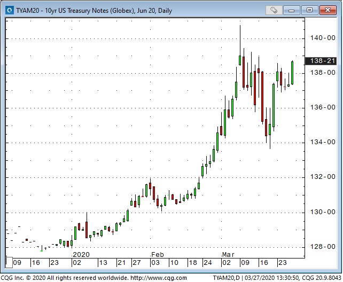Click the latest green candlestick near 138-21
Image resolution: width=343 pixels, height=282 pixels.
pos(292,73)
